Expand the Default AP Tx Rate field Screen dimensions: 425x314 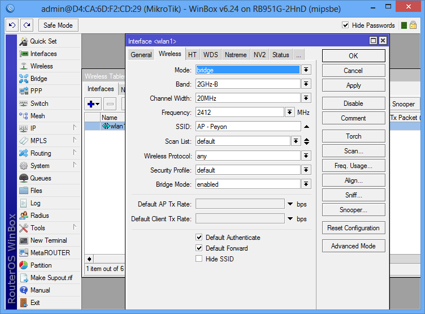point(290,204)
